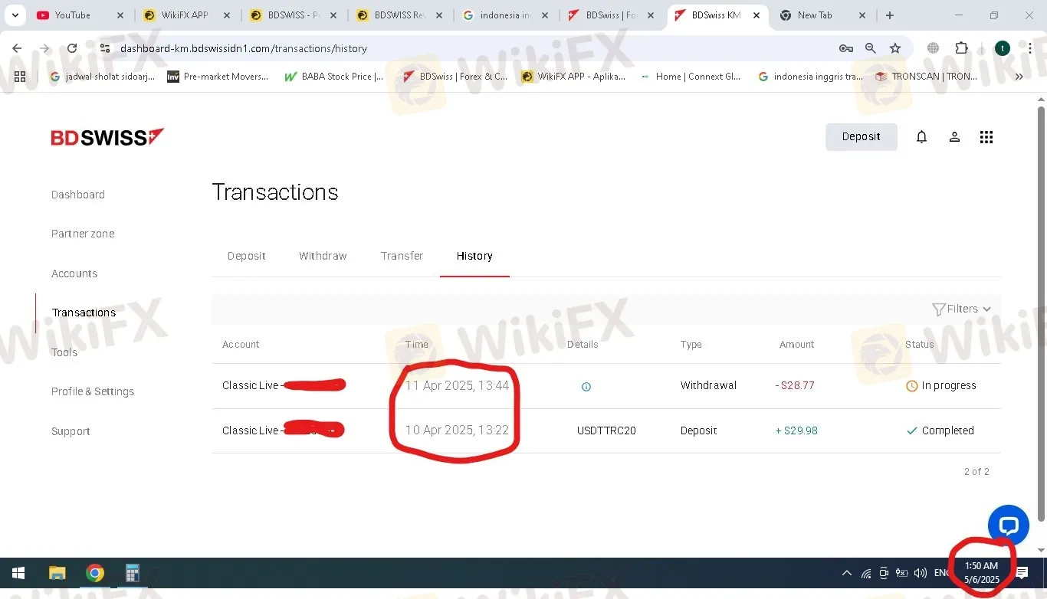This screenshot has height=599, width=1047.
Task: Open the user profile icon
Action: (x=954, y=137)
